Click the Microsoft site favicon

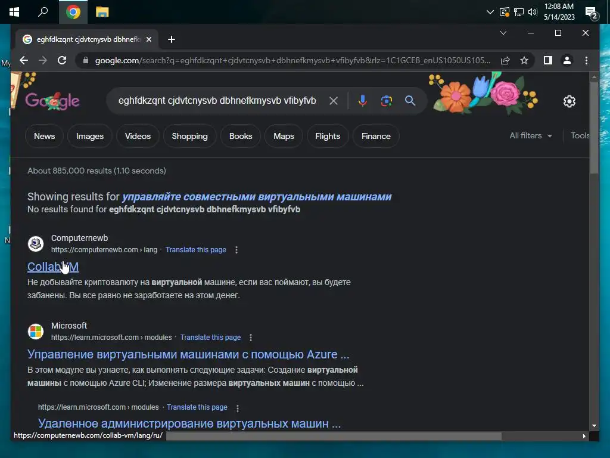(35, 332)
